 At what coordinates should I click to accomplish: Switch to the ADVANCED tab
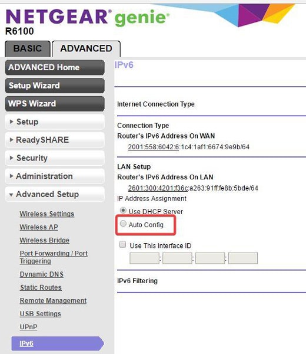(86, 49)
